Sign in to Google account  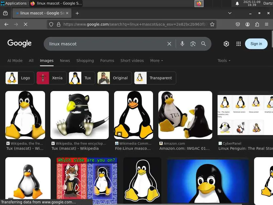256,44
